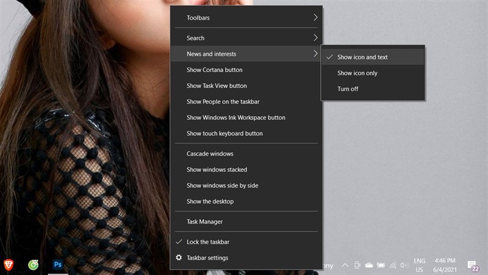Choose Show the desktop

(246, 202)
